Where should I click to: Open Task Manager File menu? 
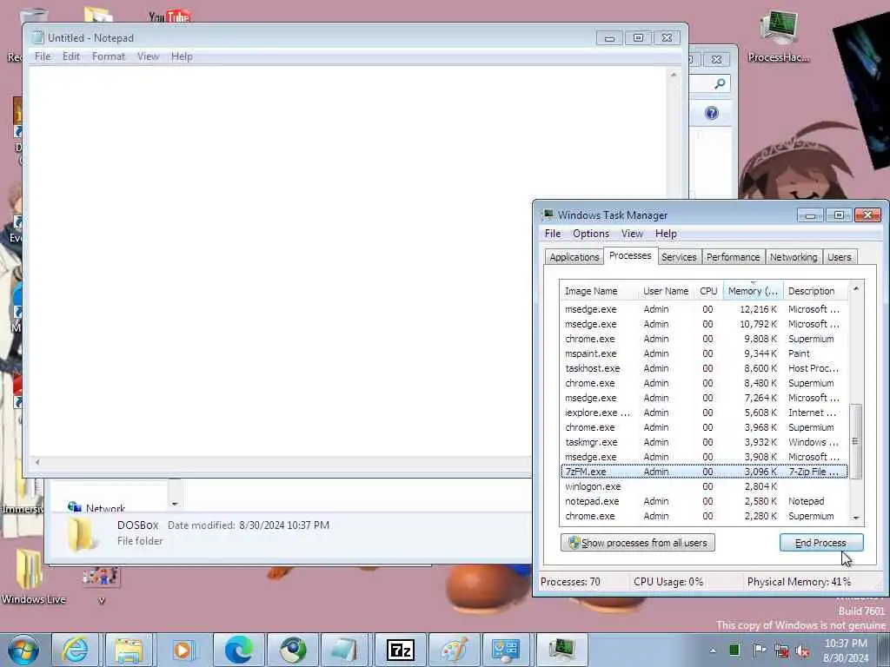[x=552, y=234]
